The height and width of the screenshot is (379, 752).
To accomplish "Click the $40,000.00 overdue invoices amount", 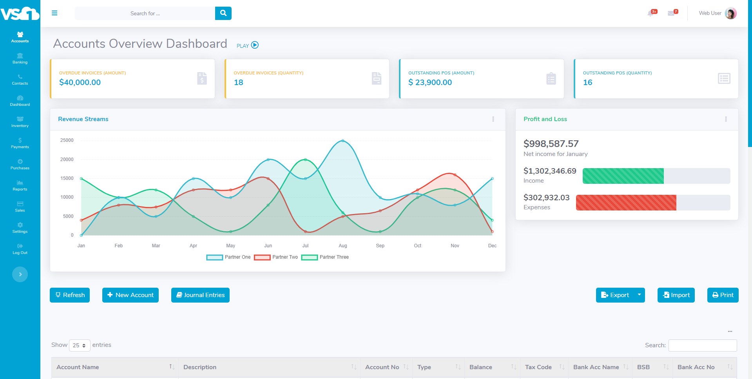I will (80, 82).
